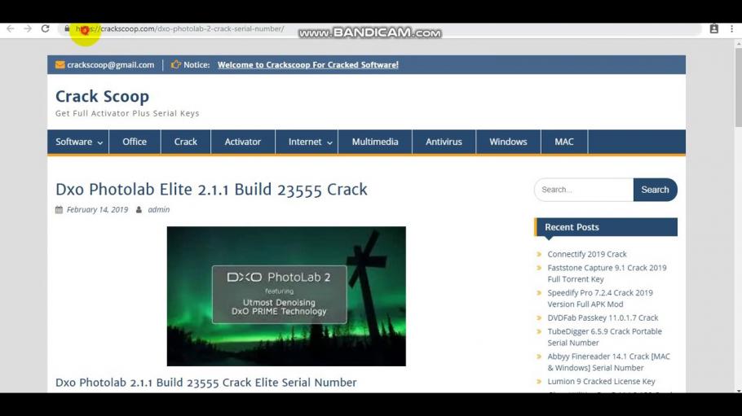Open Faststone Capture 9.1 Crack post
This screenshot has width=742, height=416.
click(607, 274)
